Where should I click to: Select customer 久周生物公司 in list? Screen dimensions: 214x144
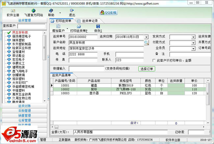(x=21, y=98)
